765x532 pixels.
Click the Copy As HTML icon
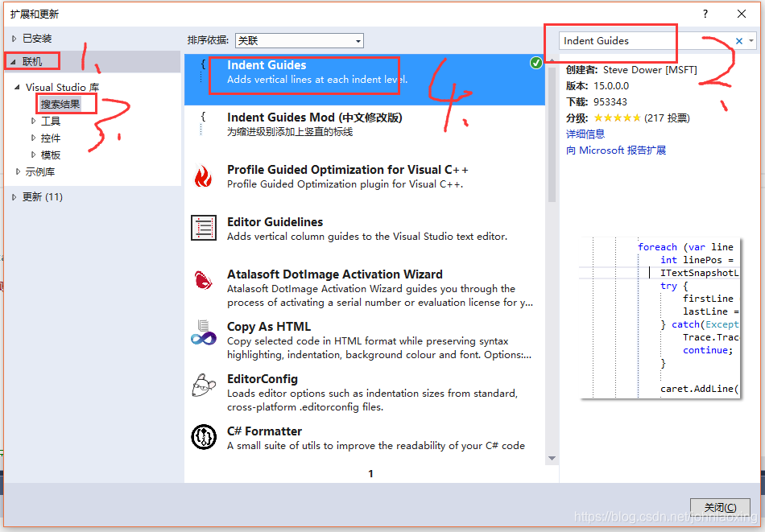(204, 332)
